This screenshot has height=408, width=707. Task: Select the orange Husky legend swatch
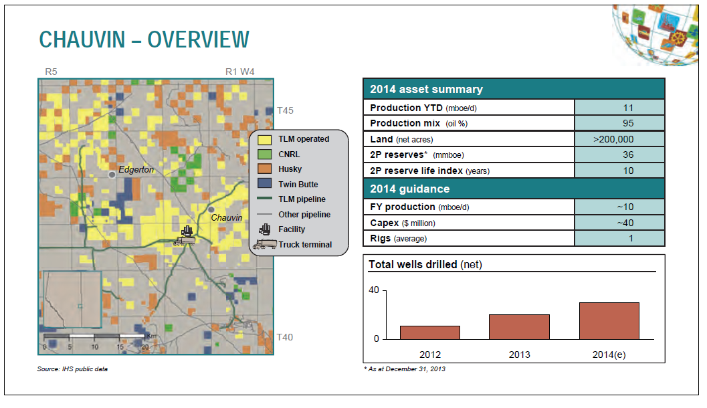click(265, 169)
